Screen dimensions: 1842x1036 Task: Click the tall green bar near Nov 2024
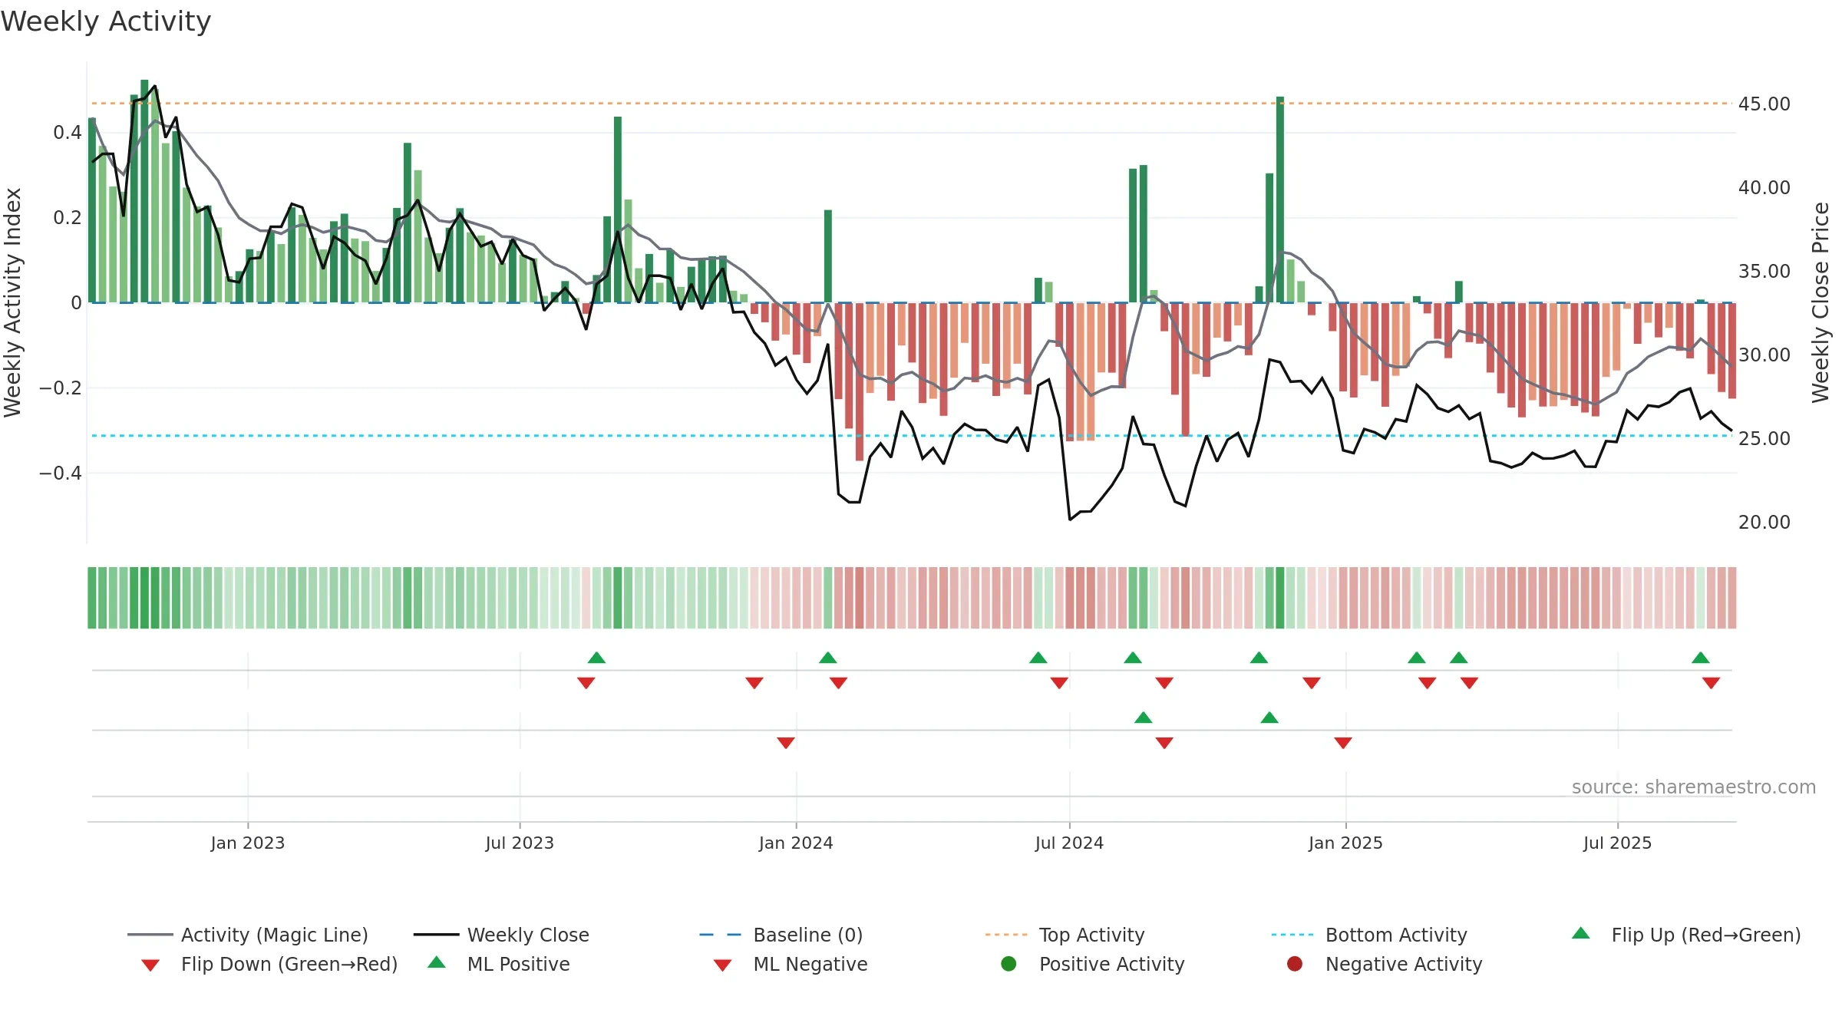coord(1280,200)
